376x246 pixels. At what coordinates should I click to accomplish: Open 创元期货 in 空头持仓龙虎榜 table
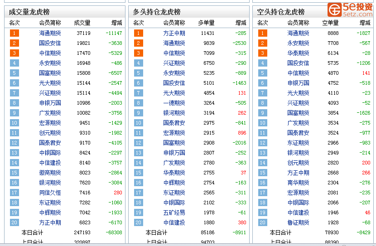point(298,163)
